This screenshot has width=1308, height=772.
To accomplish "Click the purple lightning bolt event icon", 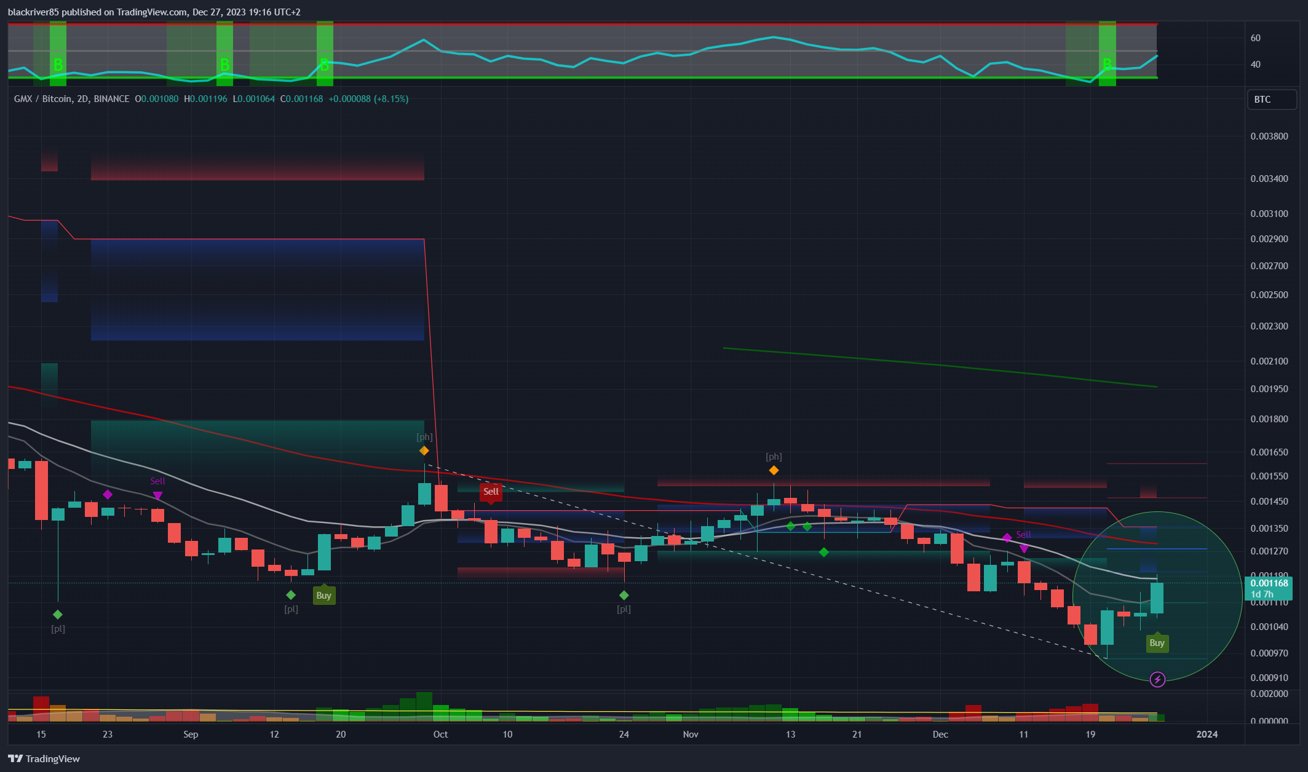I will (1157, 679).
